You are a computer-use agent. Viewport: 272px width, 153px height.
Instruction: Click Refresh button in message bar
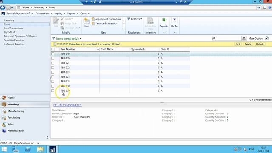click(x=260, y=44)
